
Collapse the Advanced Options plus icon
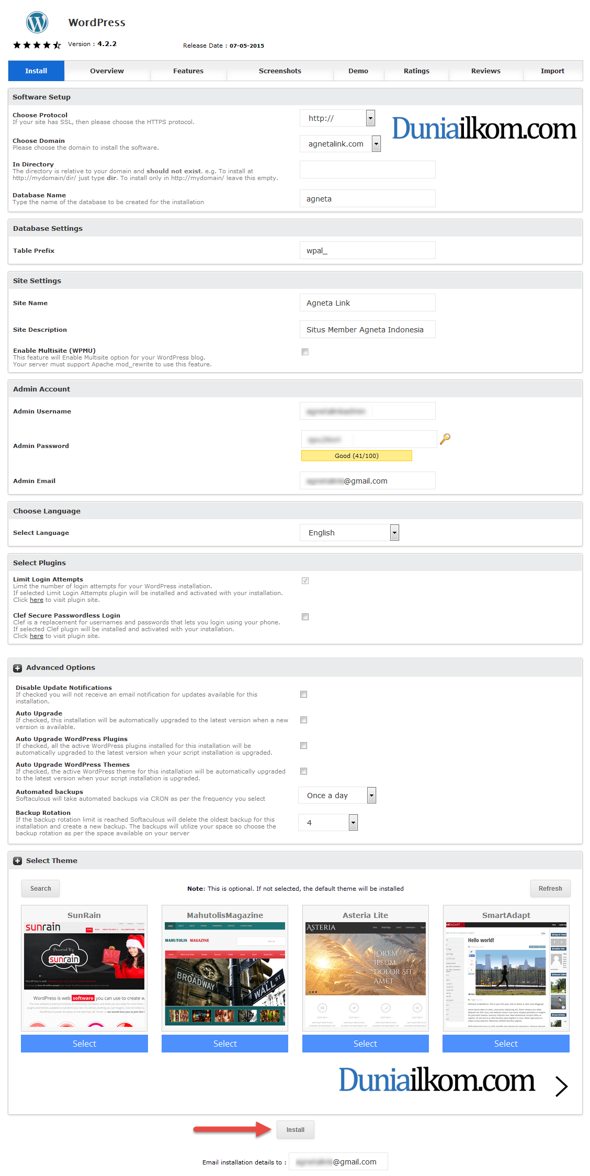(18, 668)
